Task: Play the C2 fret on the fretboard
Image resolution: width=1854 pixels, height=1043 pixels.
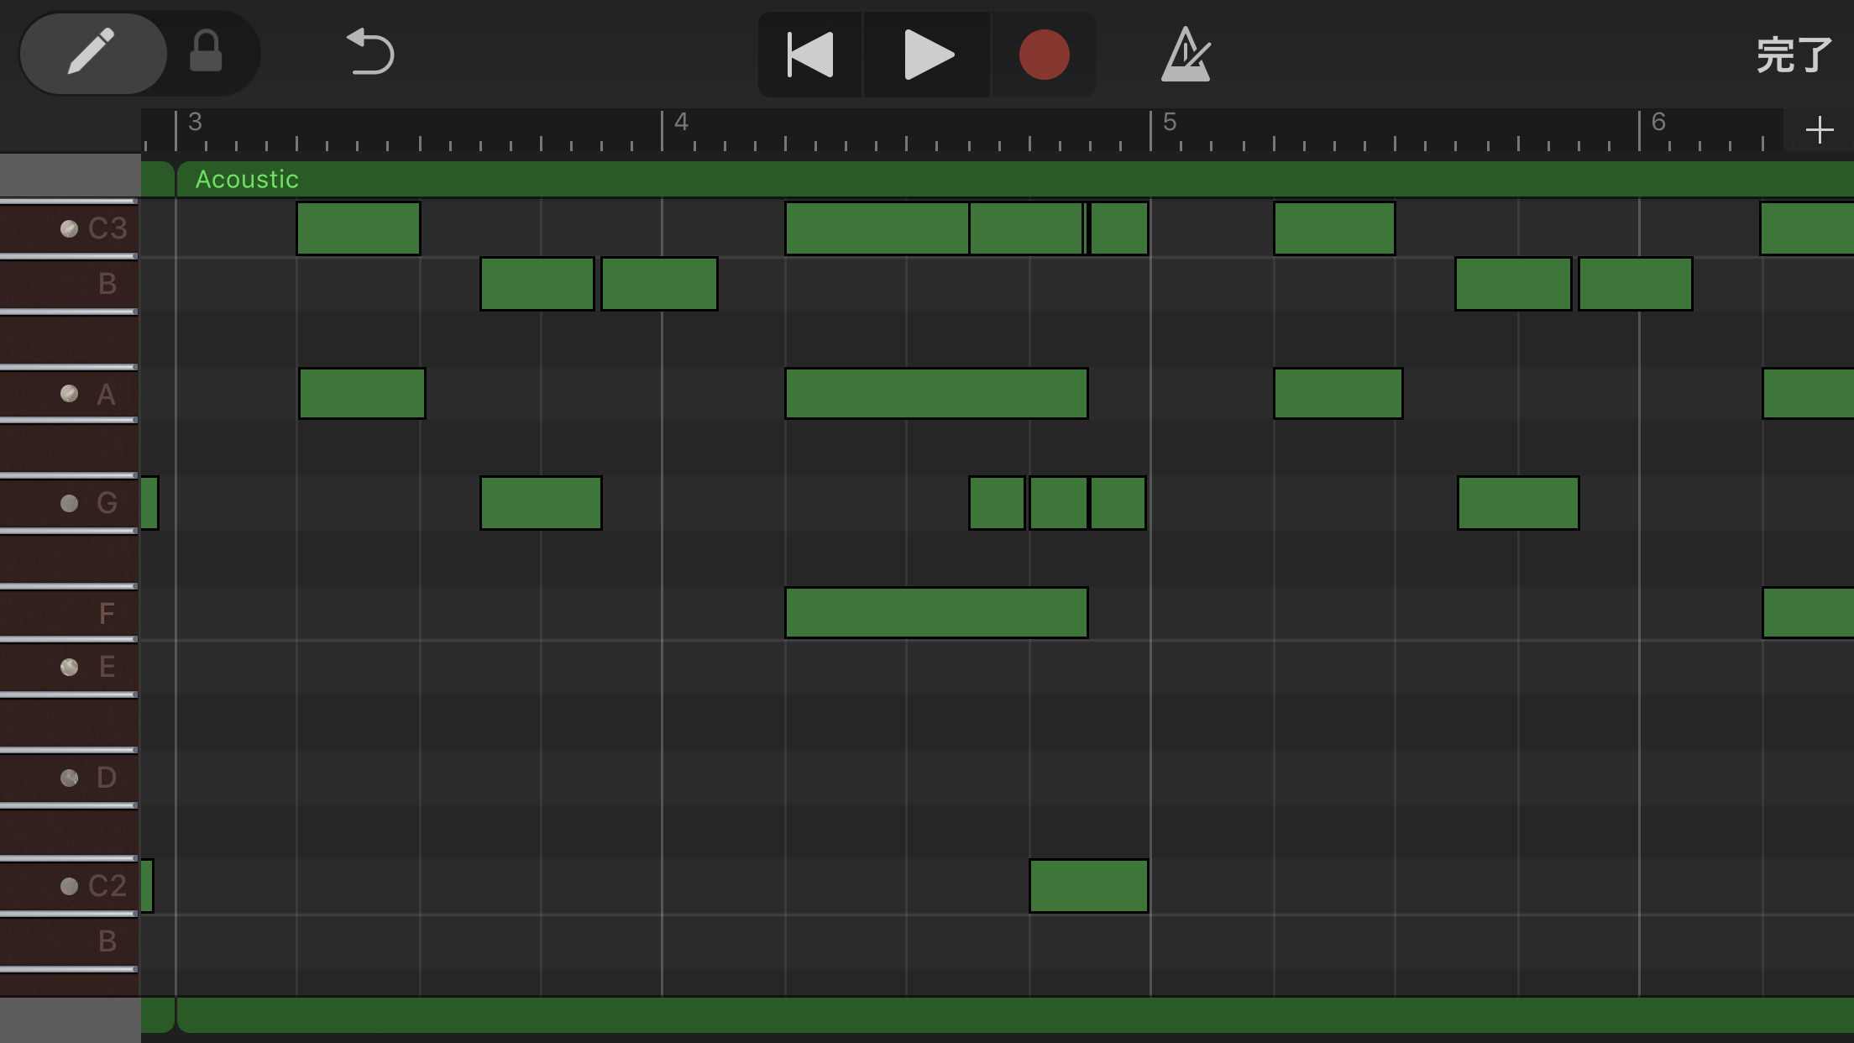Action: pos(70,886)
